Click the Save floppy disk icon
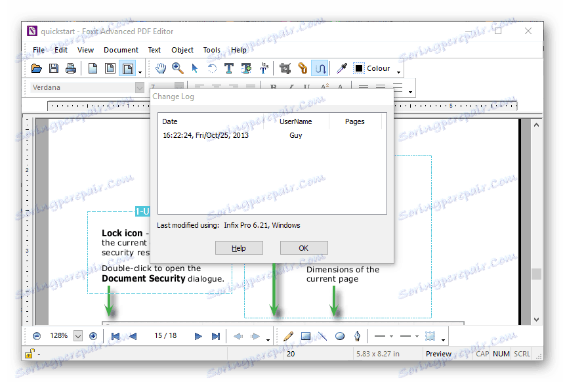Image resolution: width=565 pixels, height=382 pixels. click(x=54, y=68)
